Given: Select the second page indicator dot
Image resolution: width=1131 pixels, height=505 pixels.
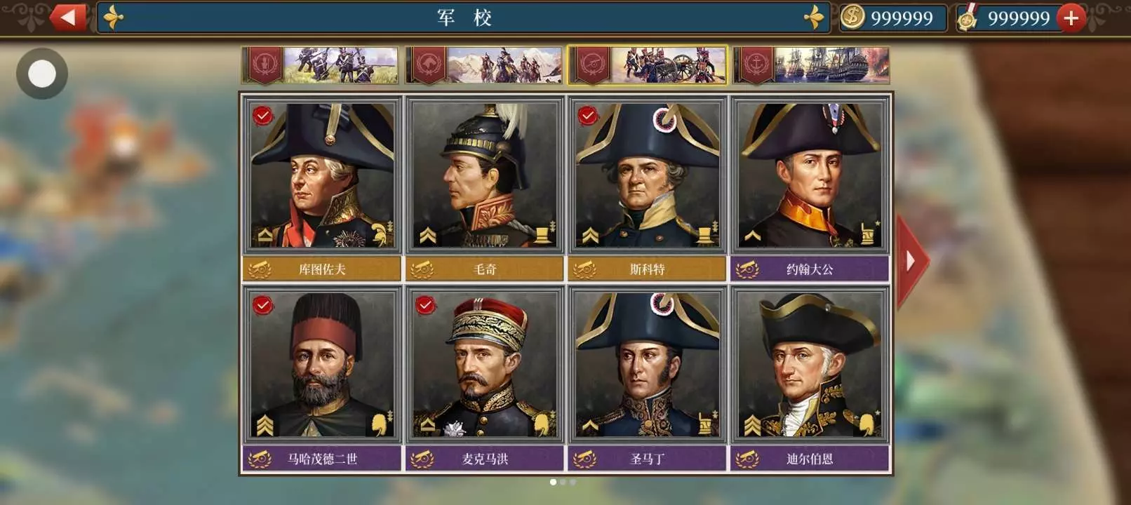Looking at the screenshot, I should [x=563, y=482].
